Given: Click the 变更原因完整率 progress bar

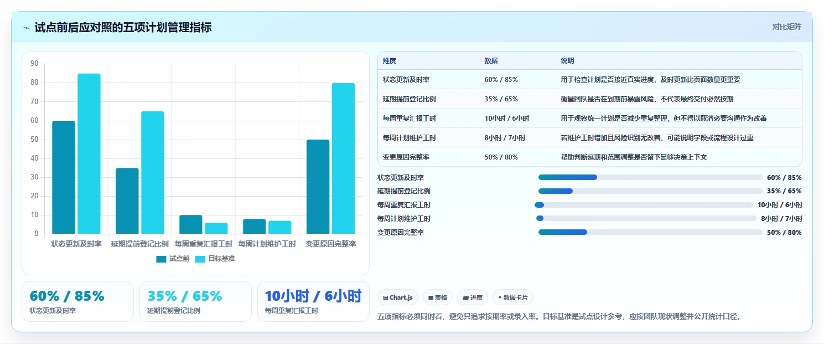Looking at the screenshot, I should [x=650, y=232].
